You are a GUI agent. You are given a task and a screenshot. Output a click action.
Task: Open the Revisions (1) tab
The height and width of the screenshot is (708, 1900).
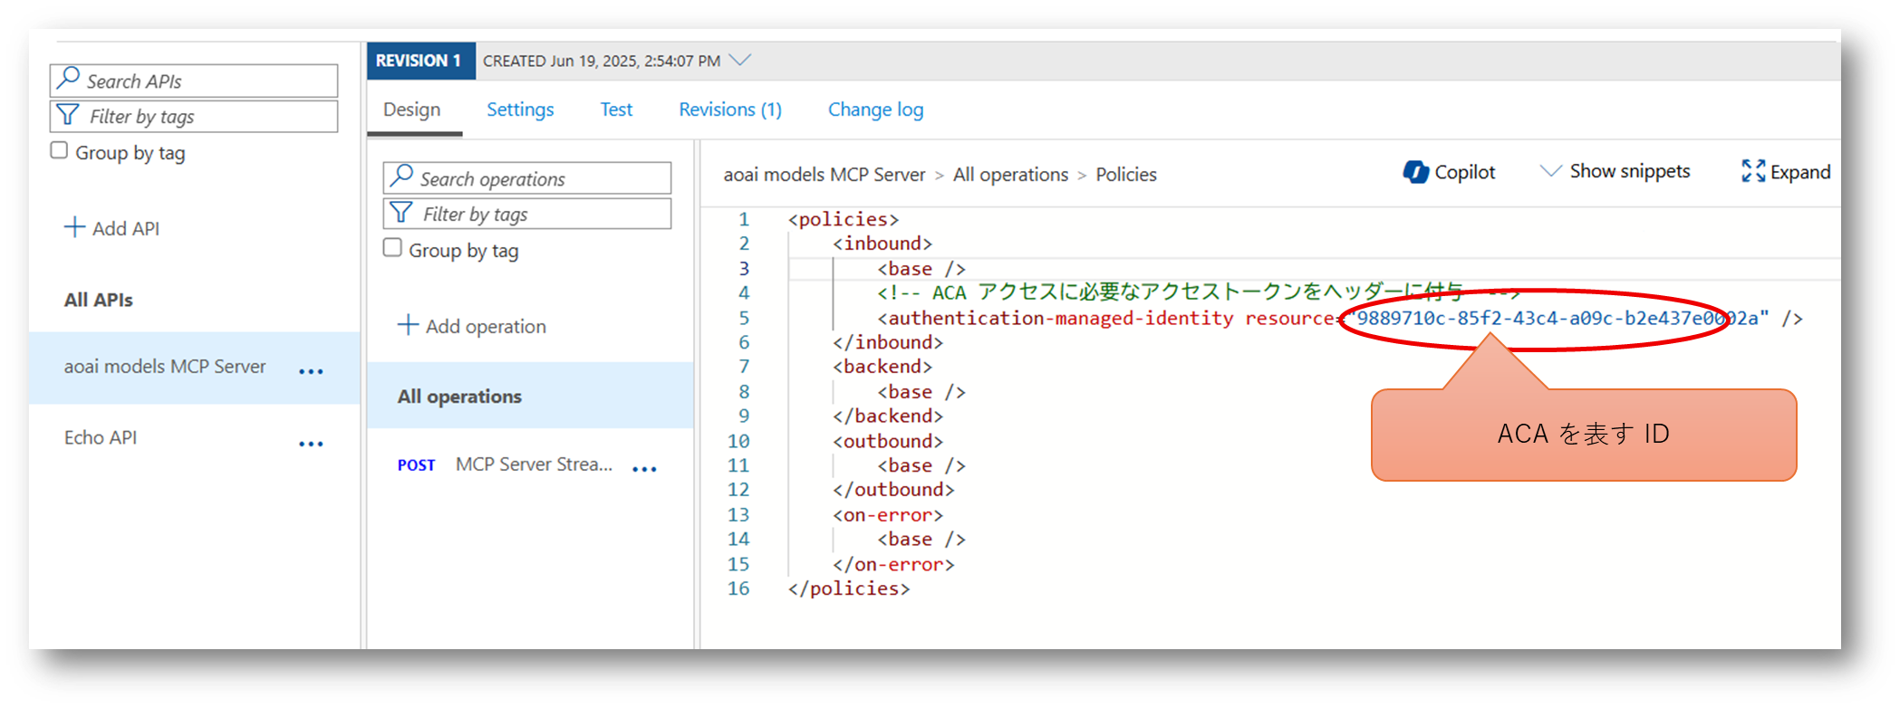[x=730, y=110]
